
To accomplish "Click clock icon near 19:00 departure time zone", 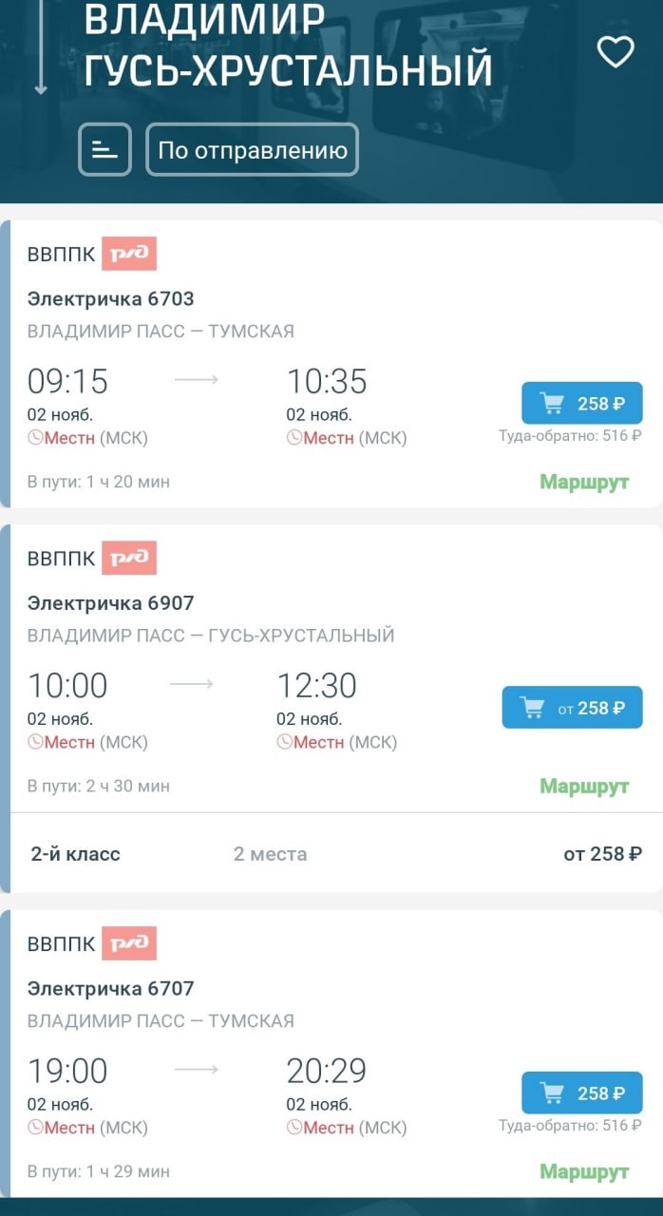I will [35, 1128].
